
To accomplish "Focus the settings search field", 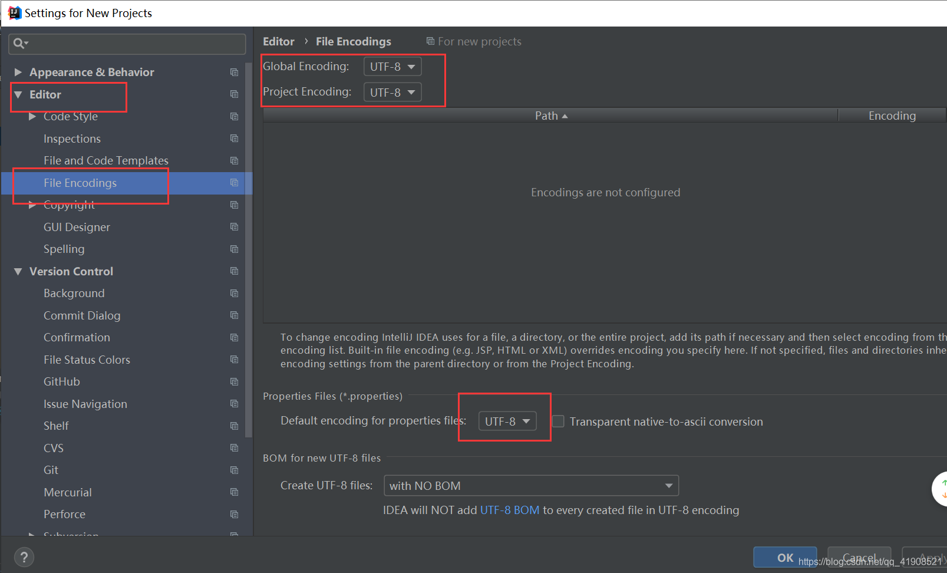I will click(x=127, y=44).
